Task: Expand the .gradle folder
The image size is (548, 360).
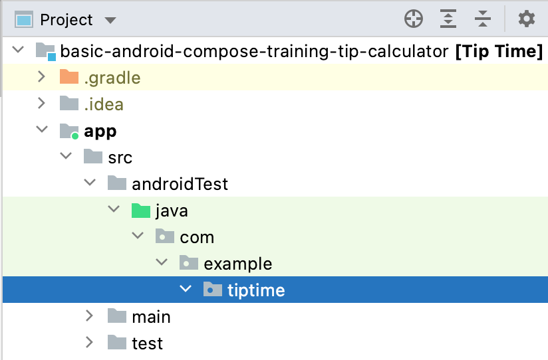Action: [x=41, y=78]
